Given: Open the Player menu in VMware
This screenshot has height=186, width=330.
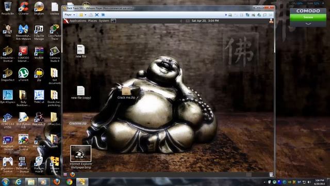Looking at the screenshot, I should coord(70,15).
